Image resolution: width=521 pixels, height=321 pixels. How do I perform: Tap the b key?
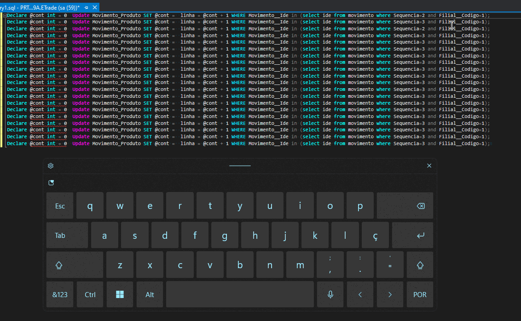[240, 265]
